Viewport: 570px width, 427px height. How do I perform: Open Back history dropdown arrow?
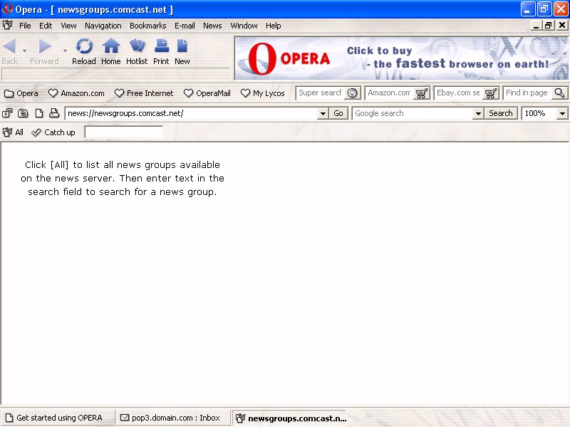(x=24, y=51)
